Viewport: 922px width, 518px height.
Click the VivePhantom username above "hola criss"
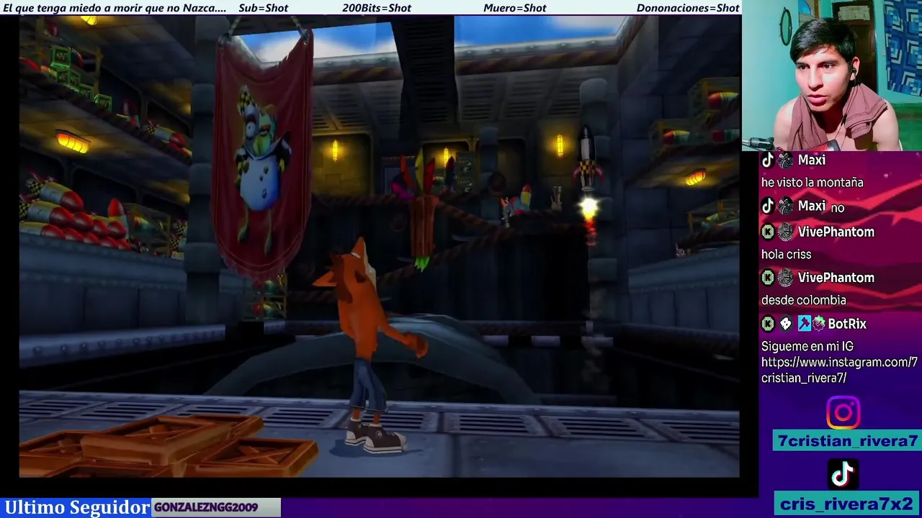(x=836, y=232)
